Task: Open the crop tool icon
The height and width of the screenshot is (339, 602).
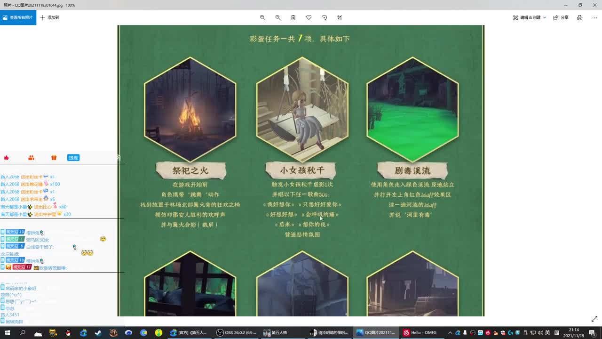Action: tap(340, 17)
